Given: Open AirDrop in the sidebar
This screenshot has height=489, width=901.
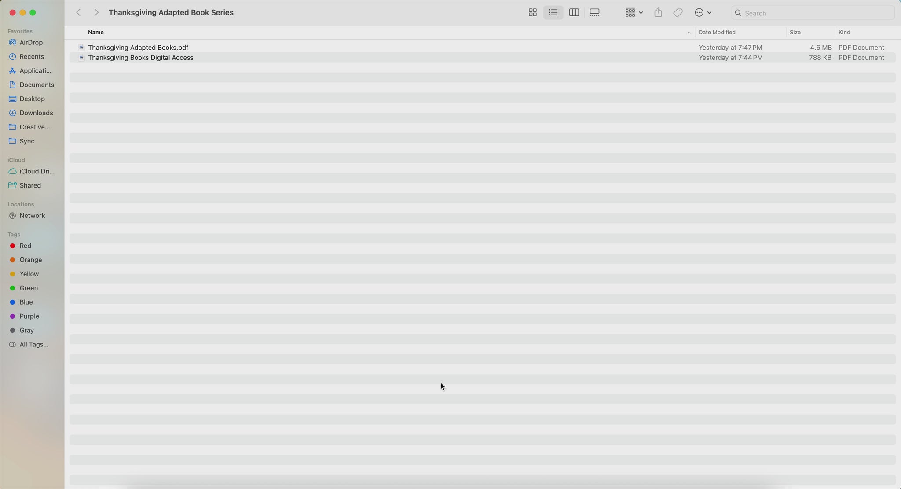Looking at the screenshot, I should coord(31,43).
